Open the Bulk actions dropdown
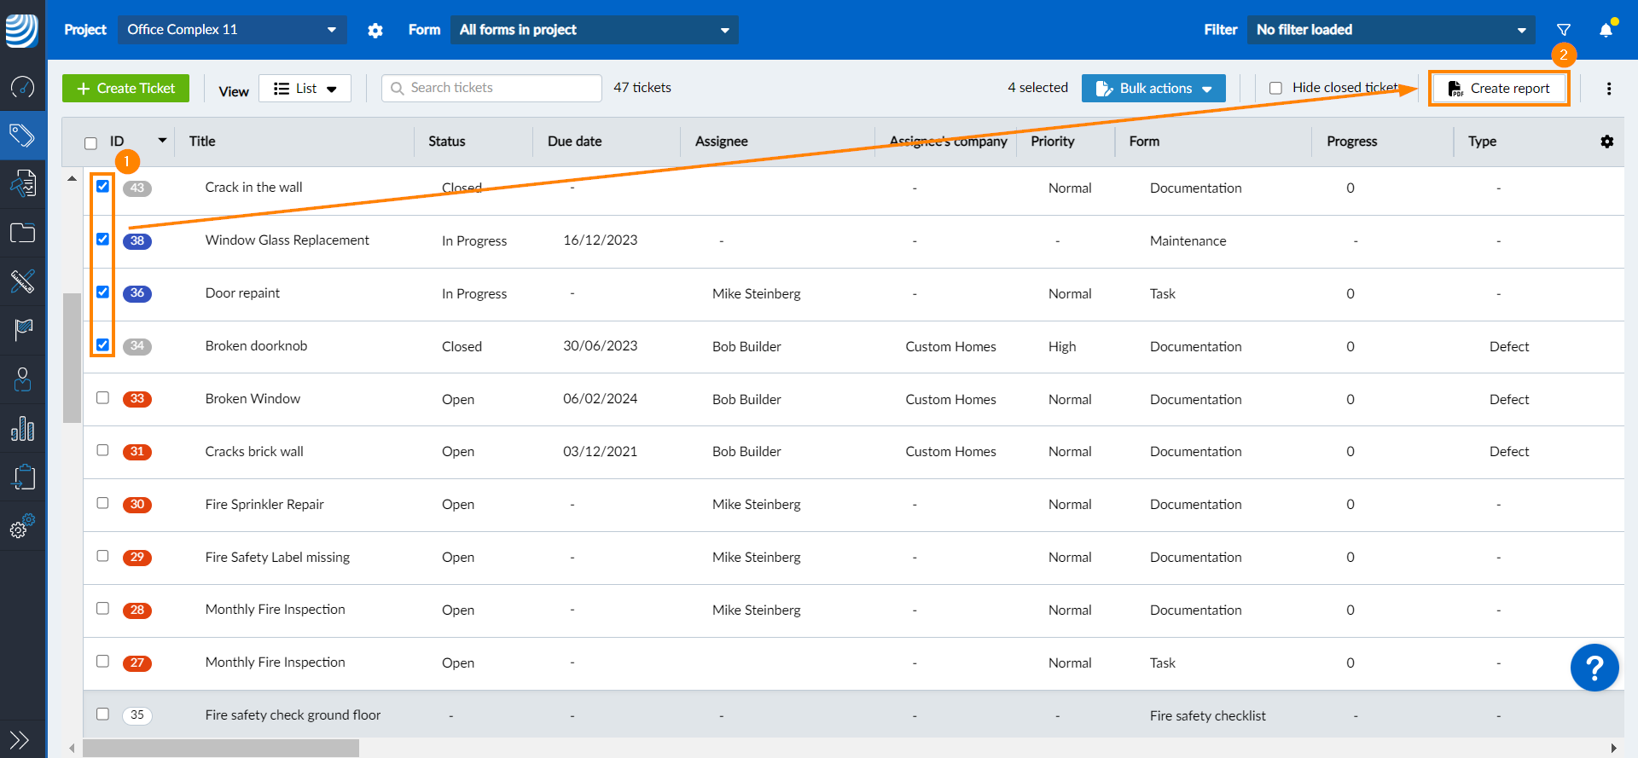 [1153, 88]
